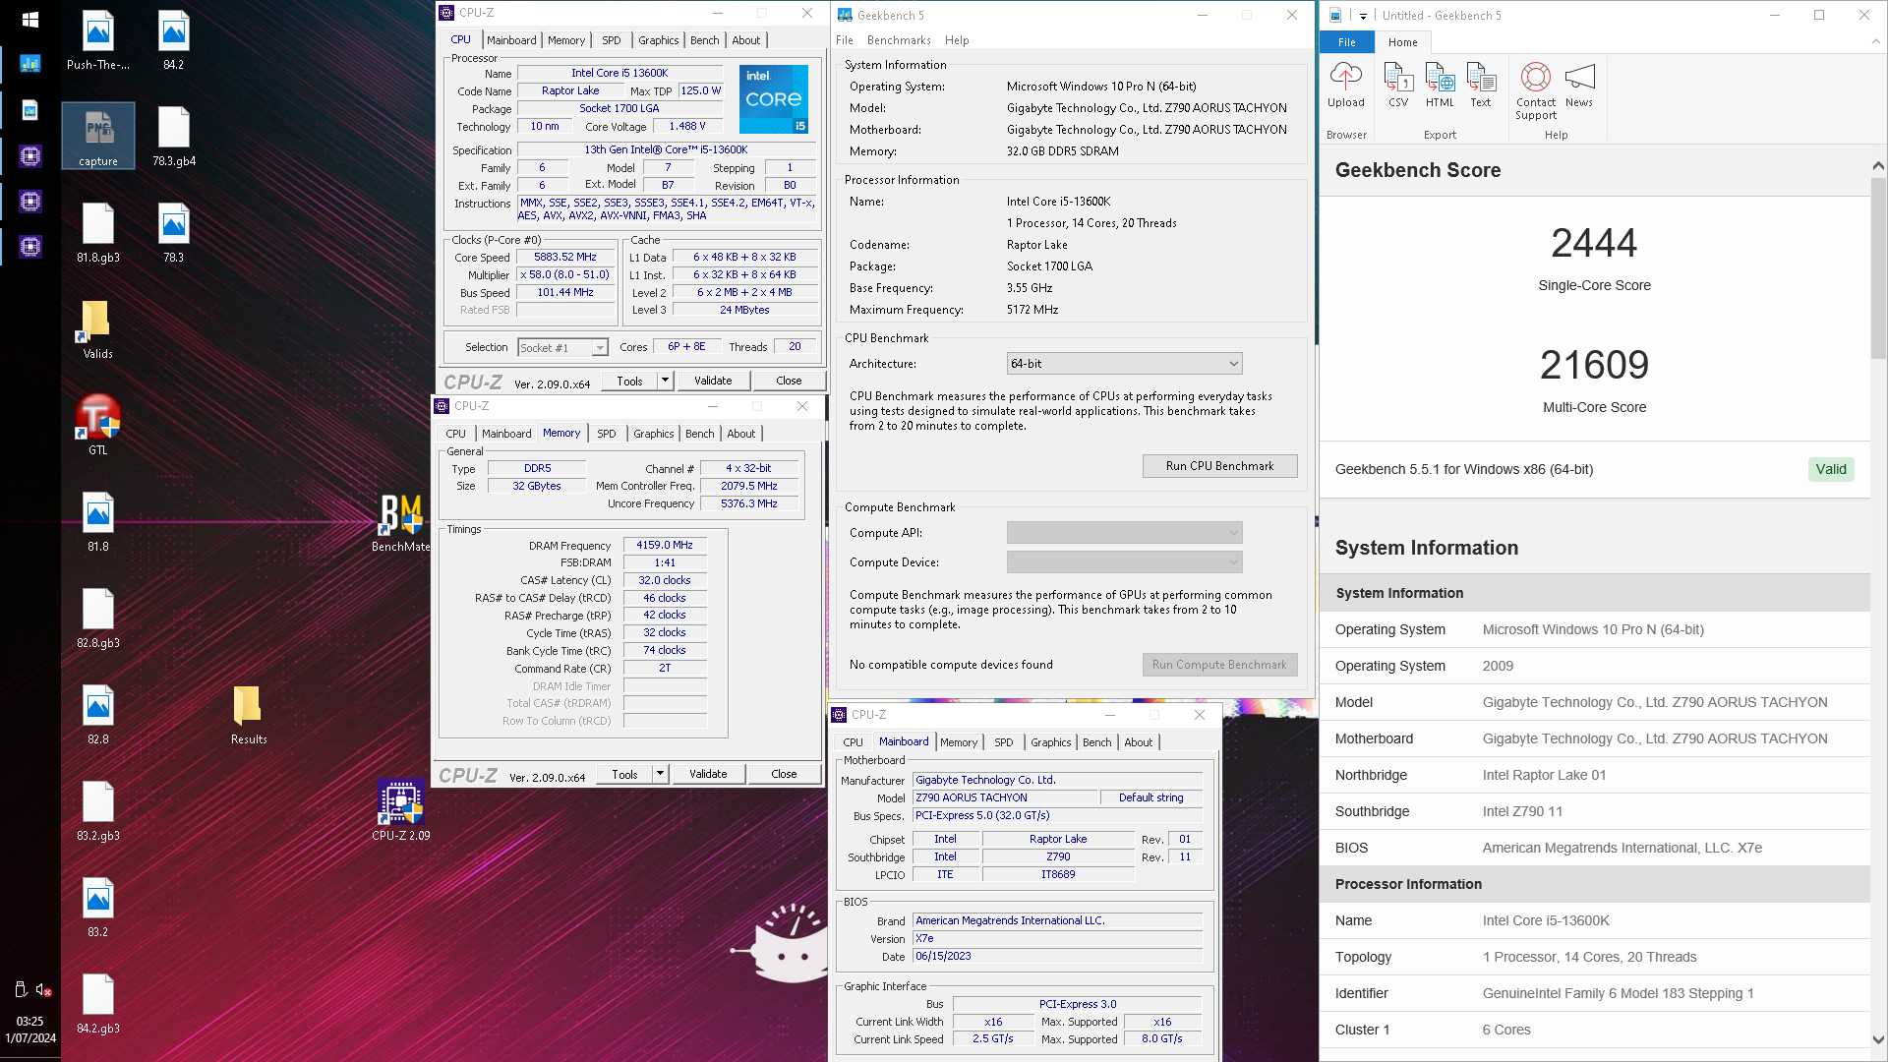Open the Valids folder on desktop
Screen dimensions: 1888x1062
click(x=97, y=329)
